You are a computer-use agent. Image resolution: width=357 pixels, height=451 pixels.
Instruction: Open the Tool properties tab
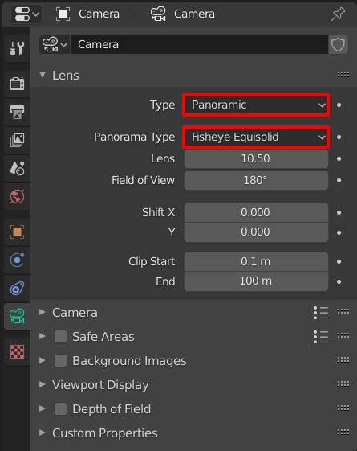pyautogui.click(x=17, y=48)
